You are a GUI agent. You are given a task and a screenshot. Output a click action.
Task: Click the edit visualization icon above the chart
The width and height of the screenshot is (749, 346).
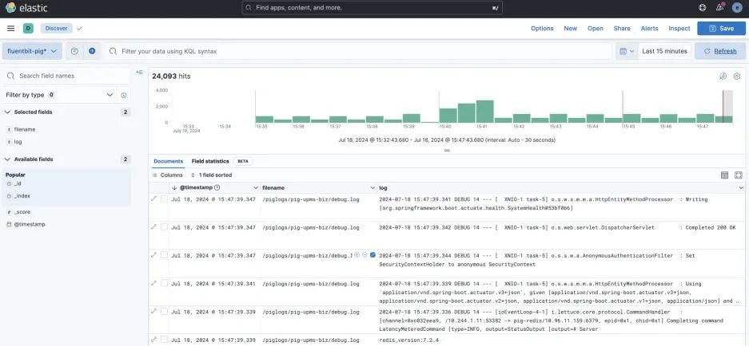pos(723,77)
